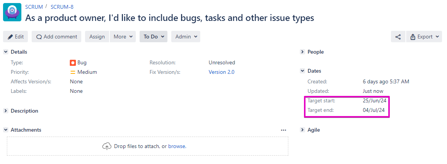This screenshot has width=447, height=164.
Task: Click the share issue icon
Action: pos(398,37)
